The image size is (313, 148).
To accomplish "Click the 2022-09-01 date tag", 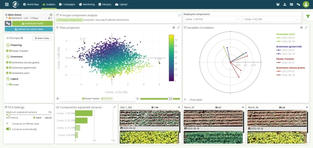I will point(107,99).
